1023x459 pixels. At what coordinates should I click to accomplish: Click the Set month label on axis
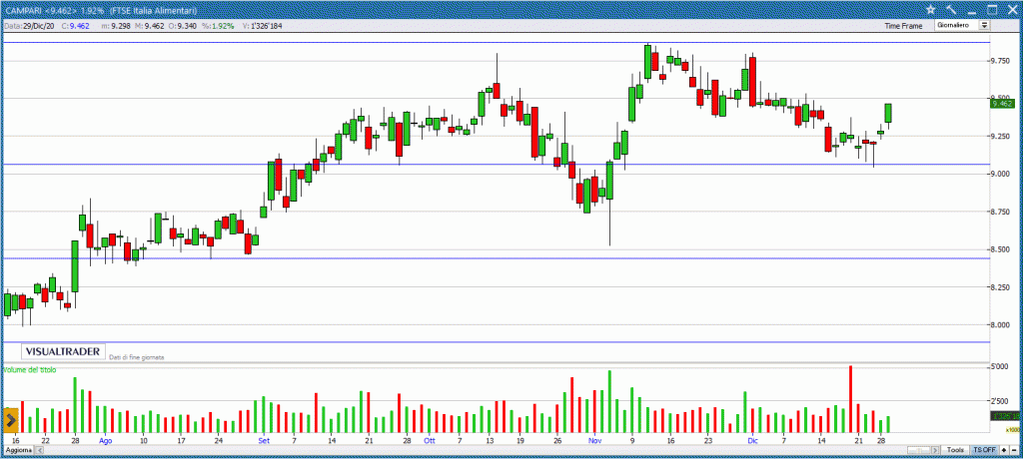tap(264, 441)
